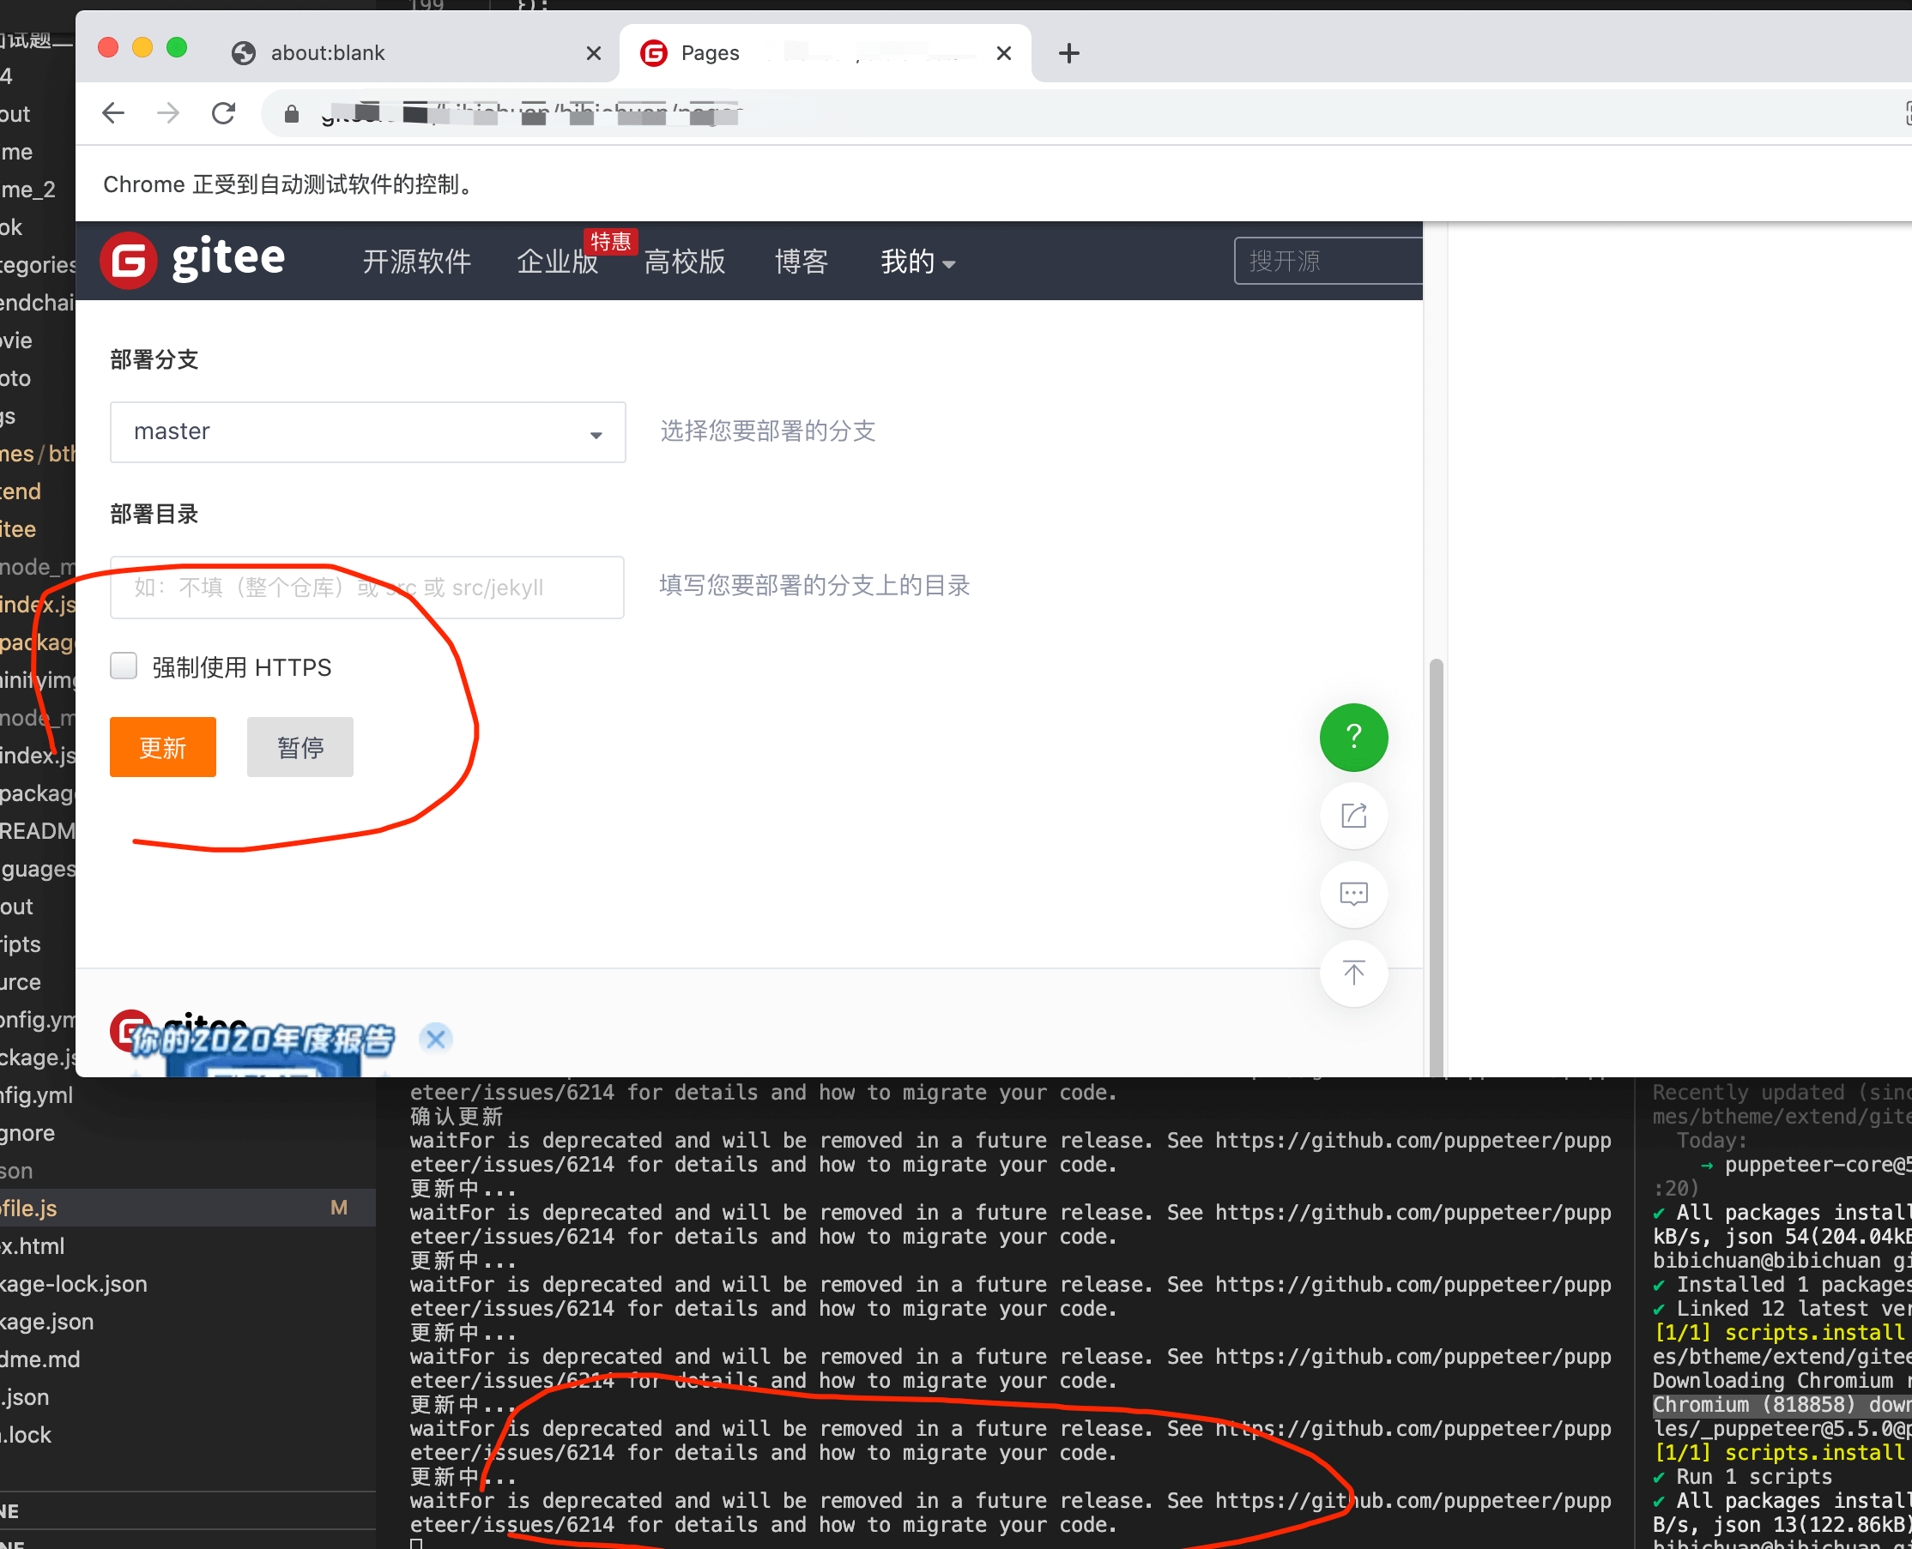Open the feedback chat bubble icon
This screenshot has width=1912, height=1549.
1353,894
